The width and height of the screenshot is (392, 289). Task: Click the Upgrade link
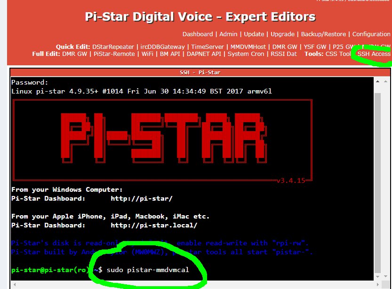[x=282, y=34]
